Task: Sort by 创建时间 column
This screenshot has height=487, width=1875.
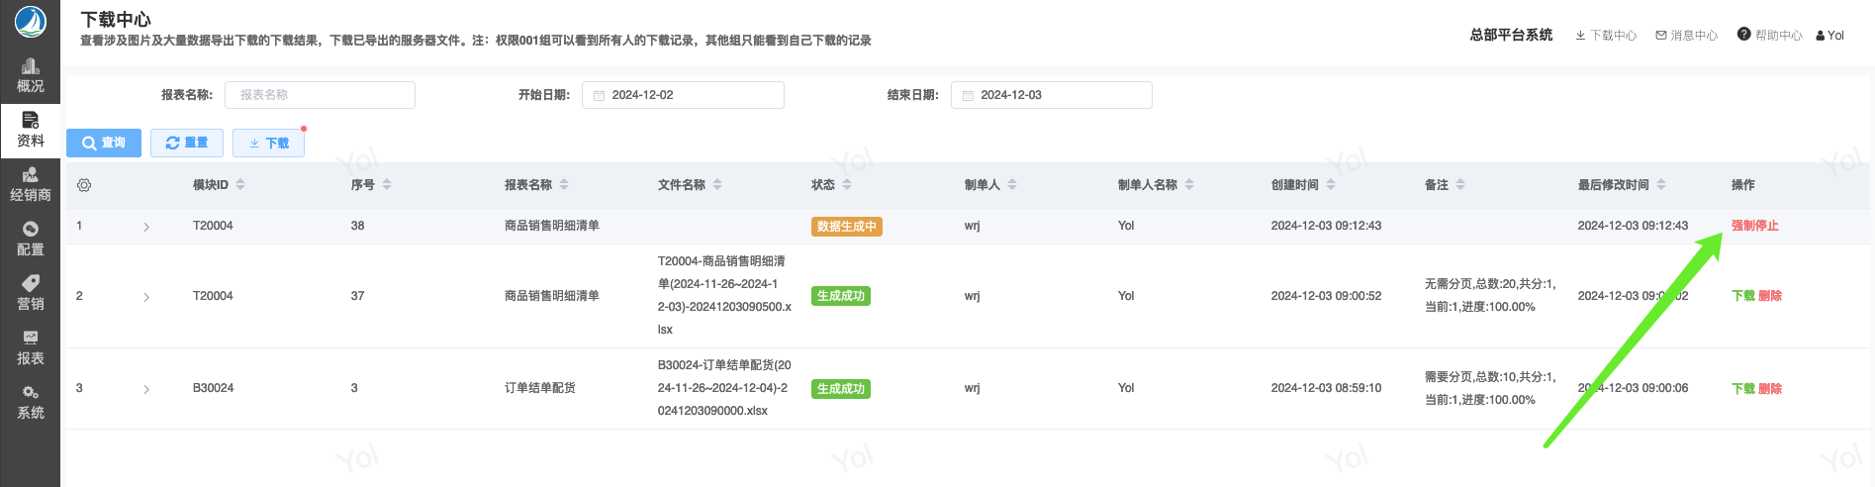Action: 1331,185
